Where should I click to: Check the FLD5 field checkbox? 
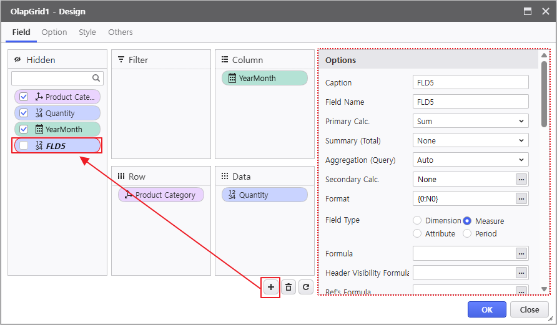pos(24,145)
